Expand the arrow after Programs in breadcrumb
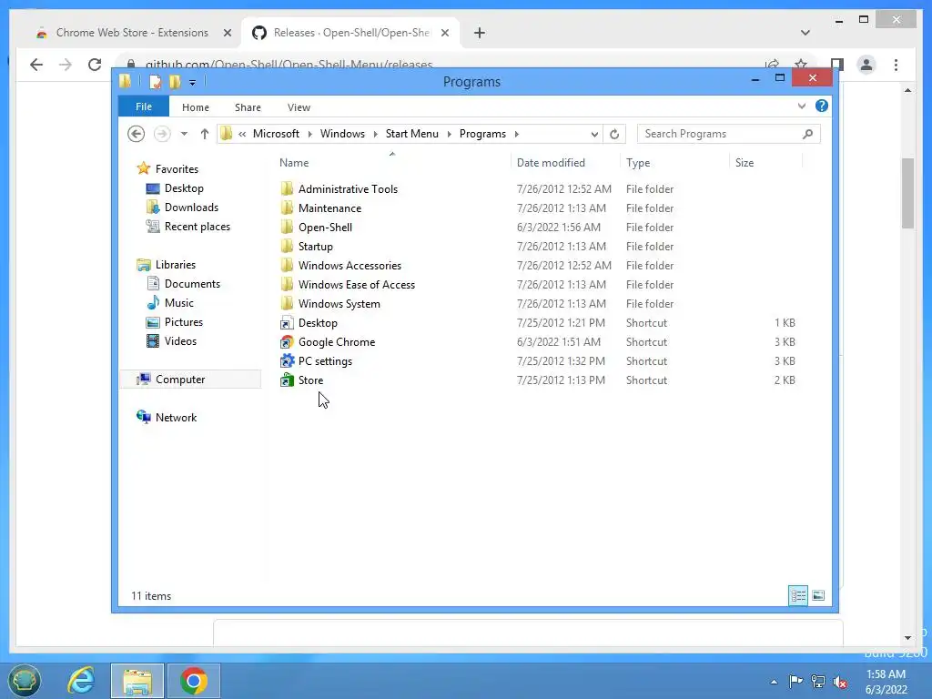This screenshot has height=699, width=932. click(517, 134)
